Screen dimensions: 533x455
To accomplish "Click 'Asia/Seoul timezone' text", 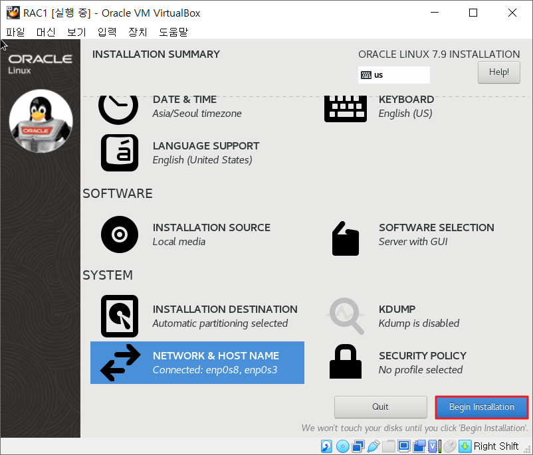I will click(x=197, y=114).
